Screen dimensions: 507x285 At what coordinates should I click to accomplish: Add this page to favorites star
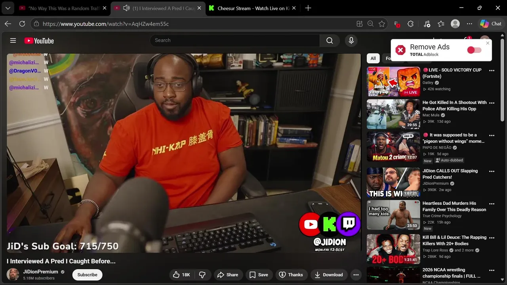coord(382,24)
